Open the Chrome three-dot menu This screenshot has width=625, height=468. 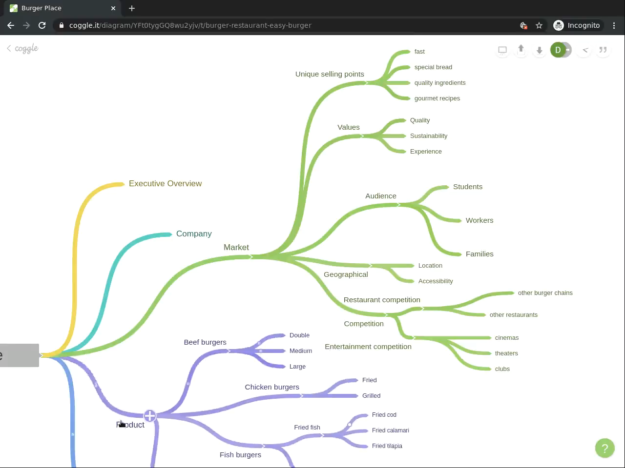[614, 25]
